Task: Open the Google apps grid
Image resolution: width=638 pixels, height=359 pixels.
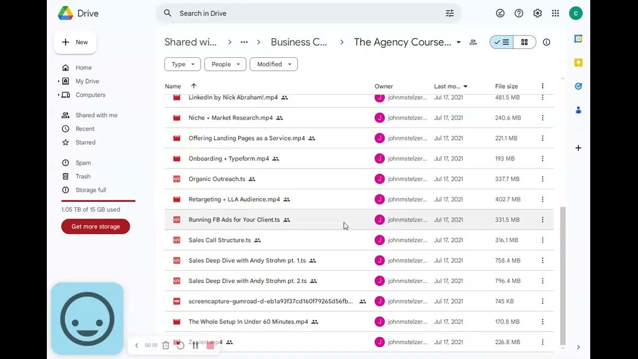Action: click(555, 13)
